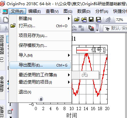
Task: Click the running figure recalculate icon
Action: pyautogui.click(x=108, y=20)
